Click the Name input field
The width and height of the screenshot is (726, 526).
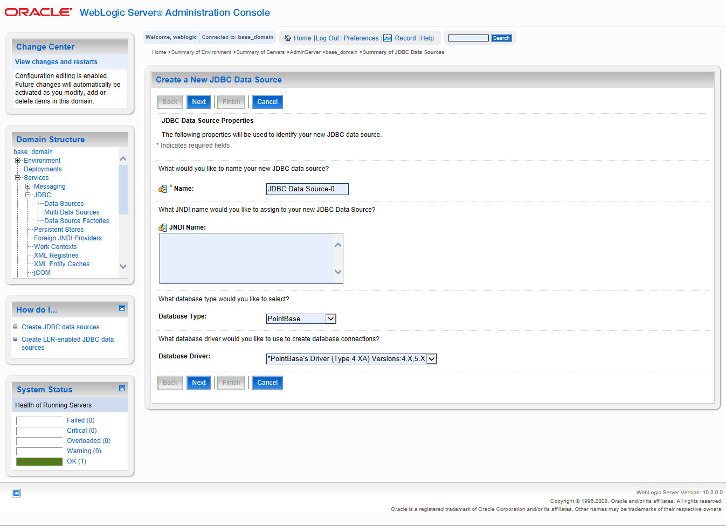pos(307,189)
